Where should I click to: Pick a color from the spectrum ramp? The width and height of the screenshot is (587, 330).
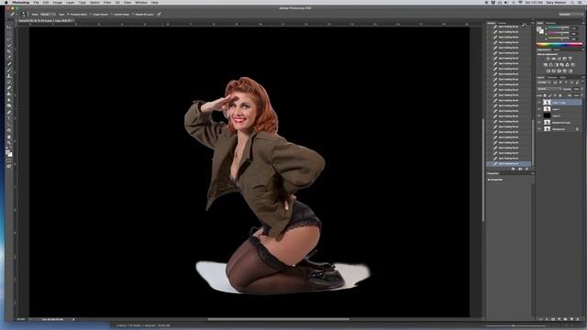(x=559, y=44)
